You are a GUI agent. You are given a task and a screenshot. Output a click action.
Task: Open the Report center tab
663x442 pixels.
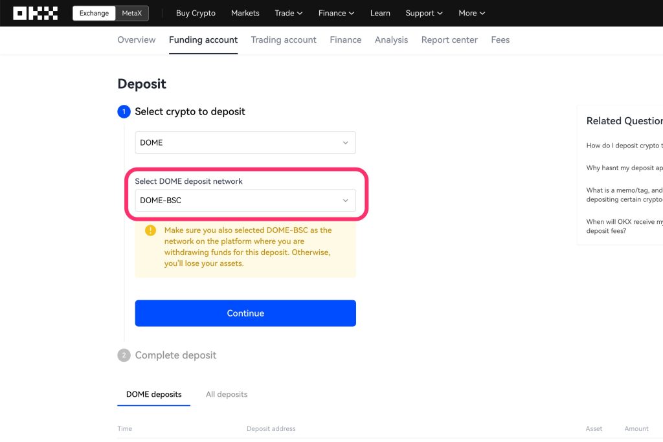(449, 40)
